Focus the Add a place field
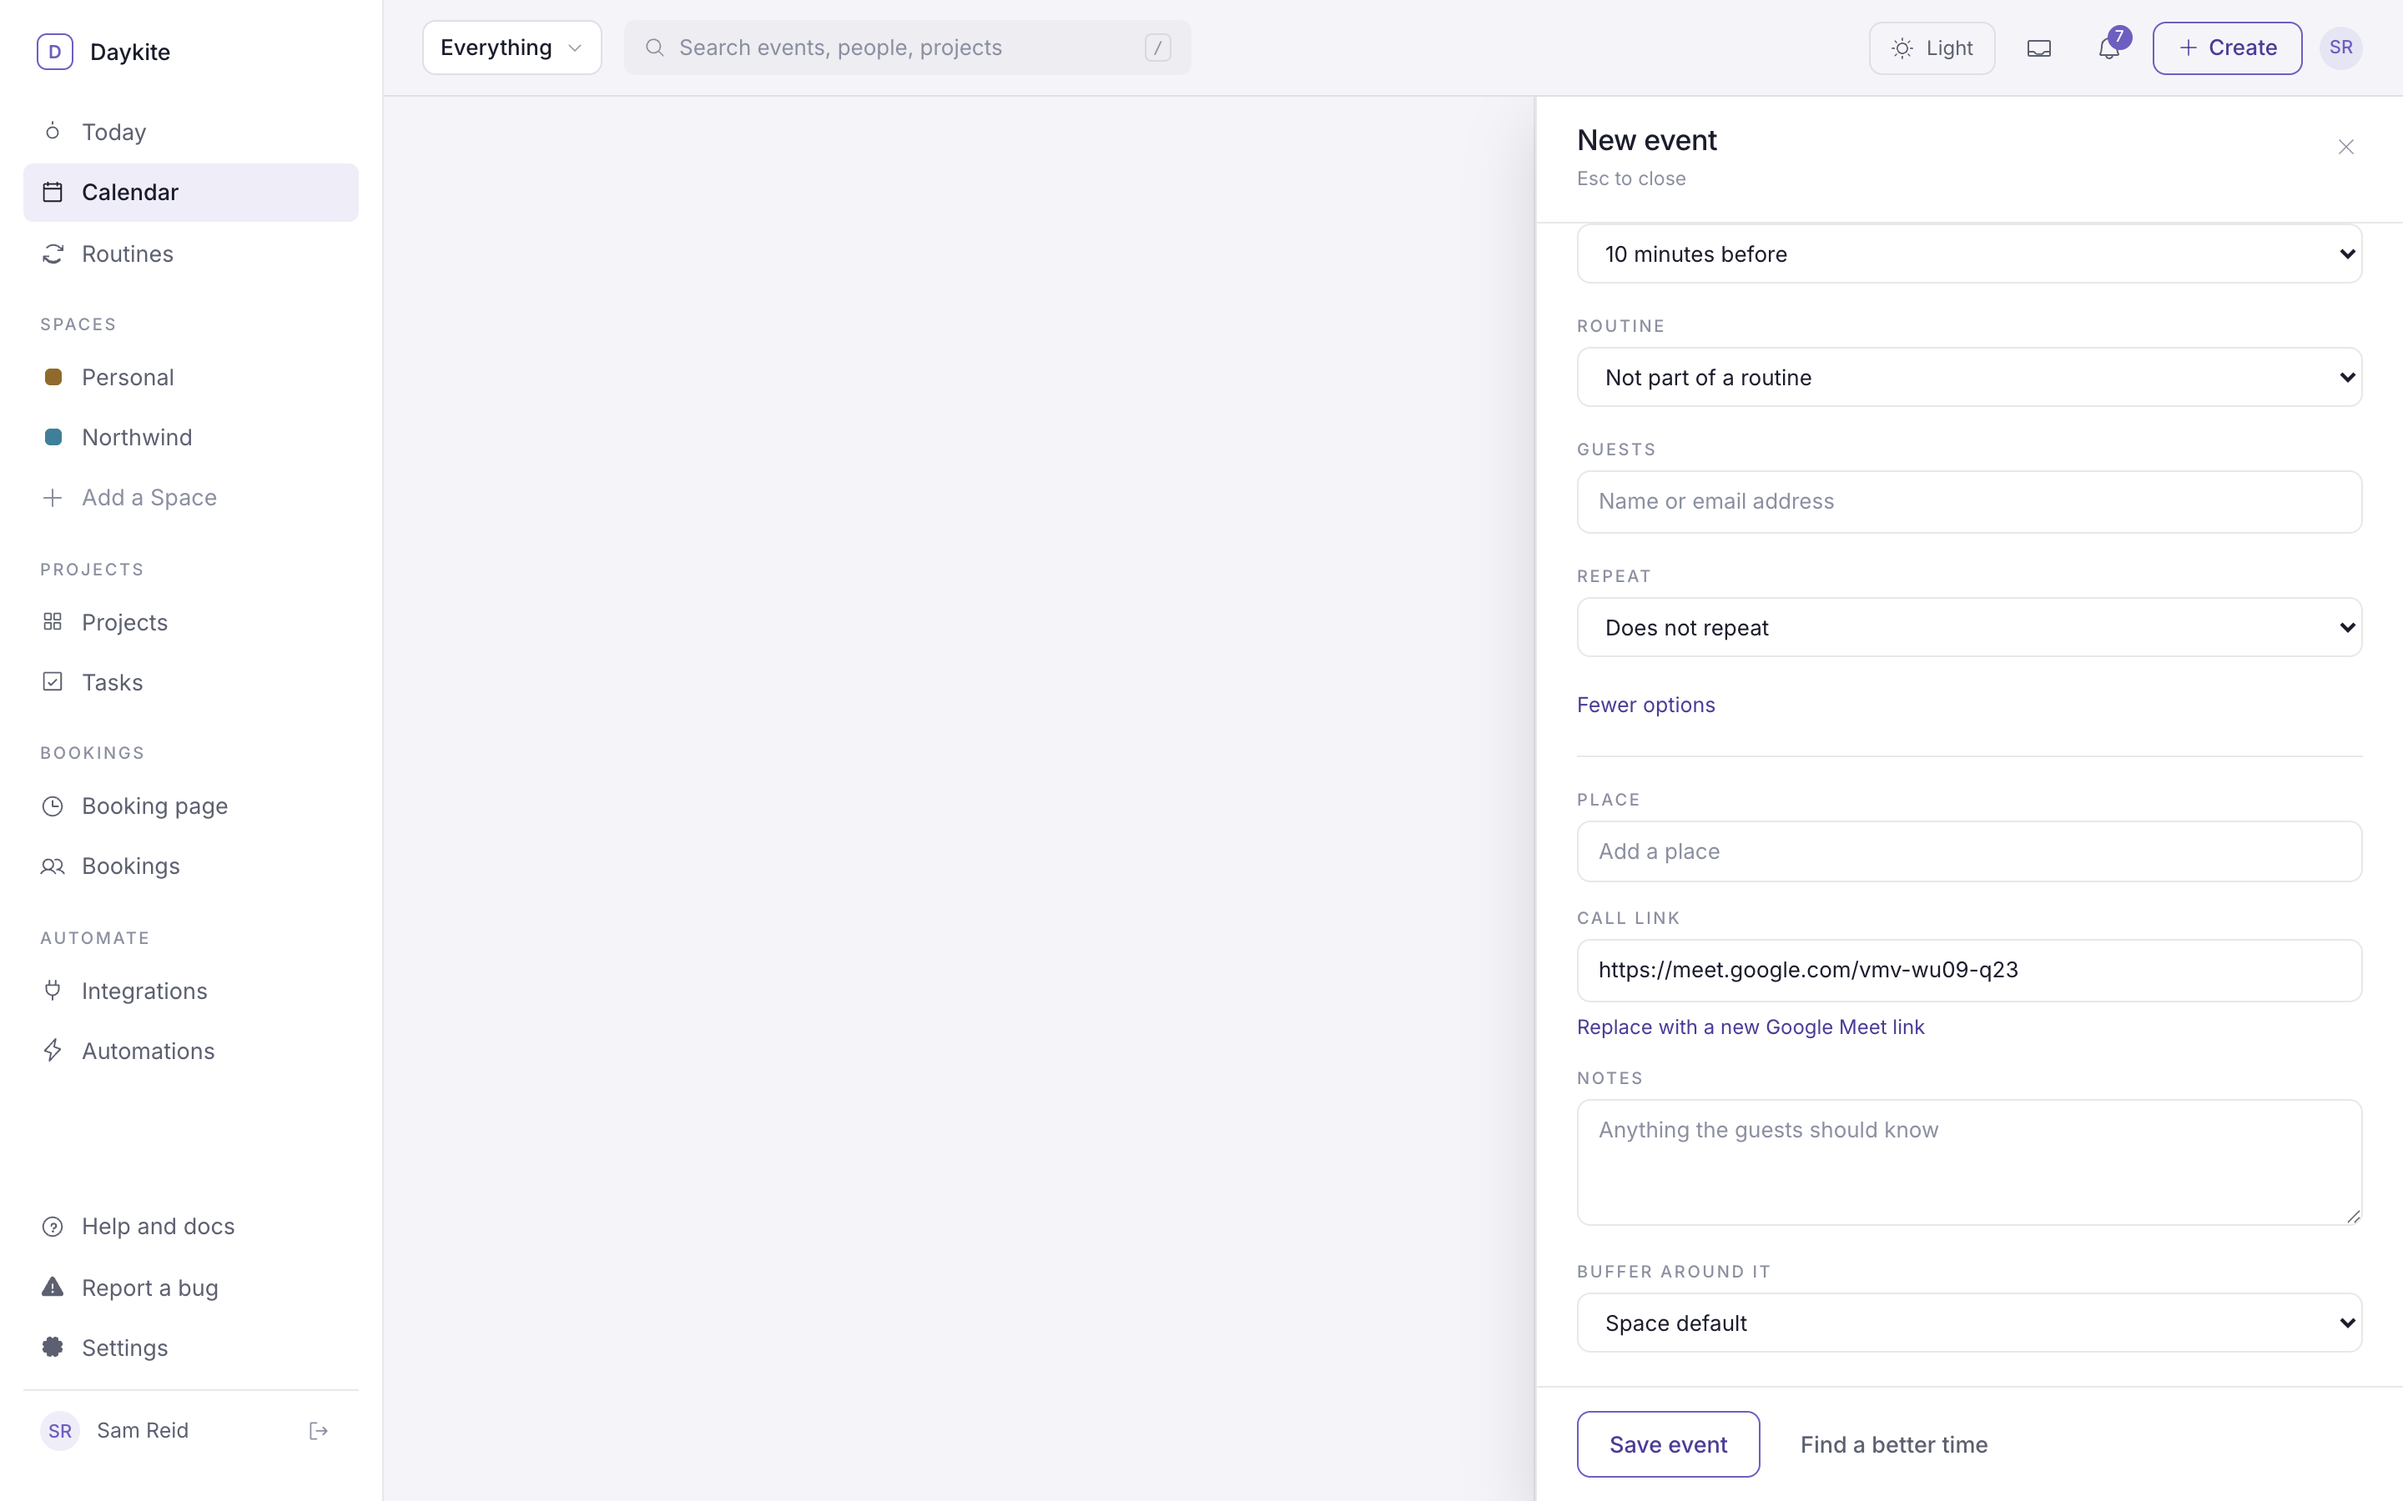The width and height of the screenshot is (2403, 1501). point(1969,851)
